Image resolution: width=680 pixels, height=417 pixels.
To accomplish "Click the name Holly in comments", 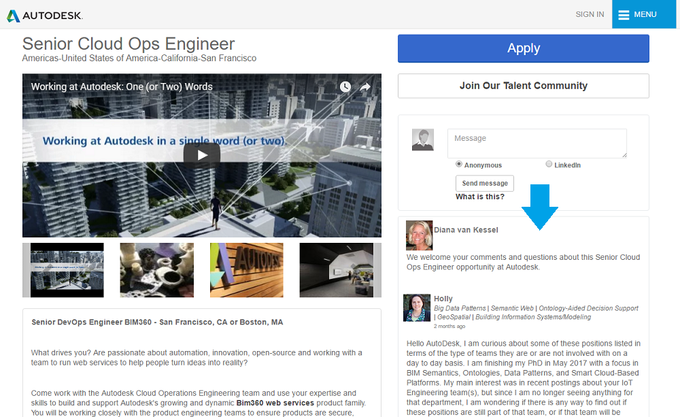I will click(443, 299).
